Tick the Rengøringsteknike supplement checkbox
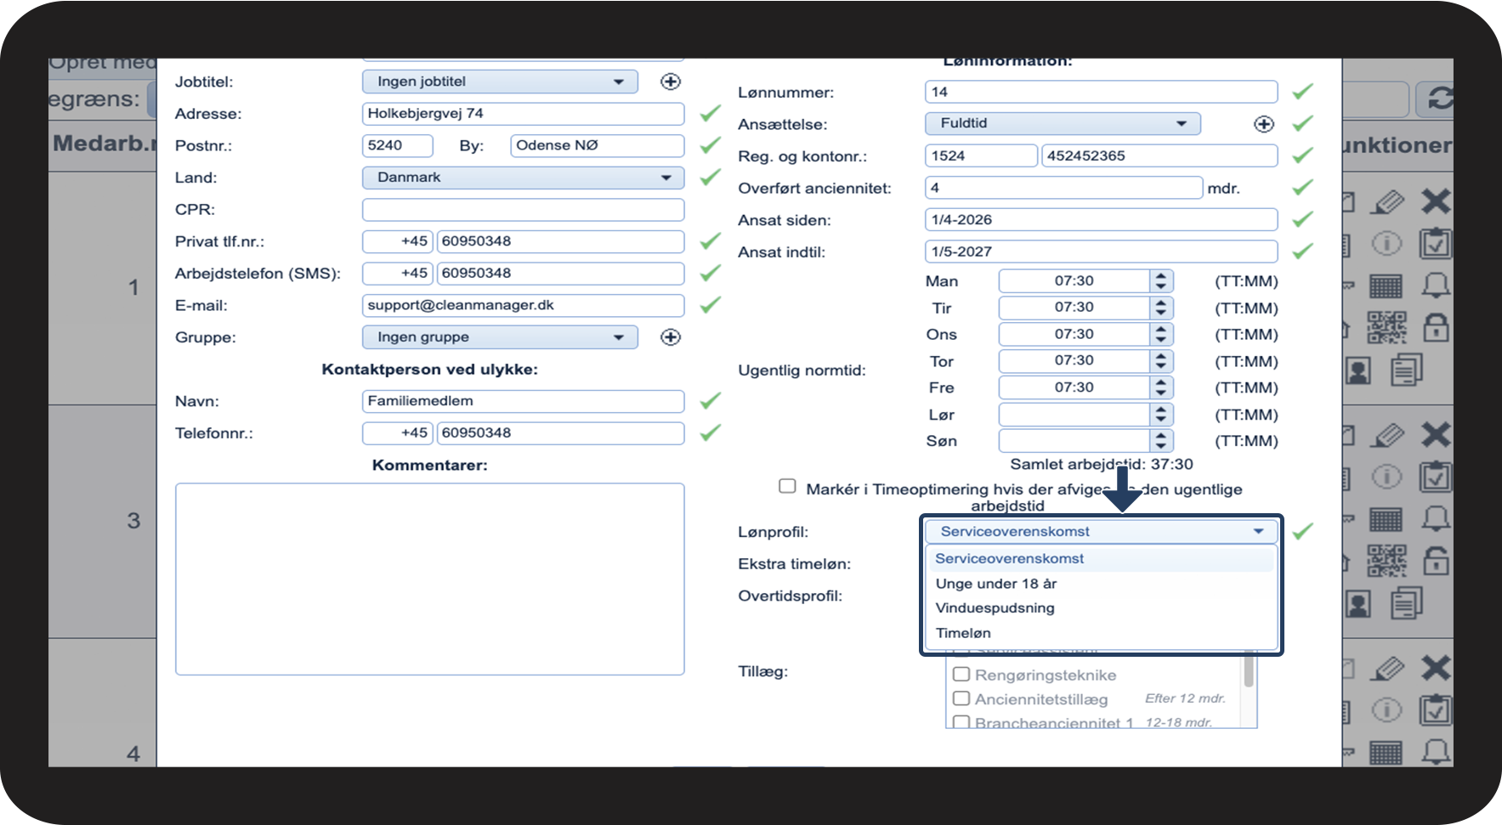The image size is (1502, 825). [x=961, y=674]
